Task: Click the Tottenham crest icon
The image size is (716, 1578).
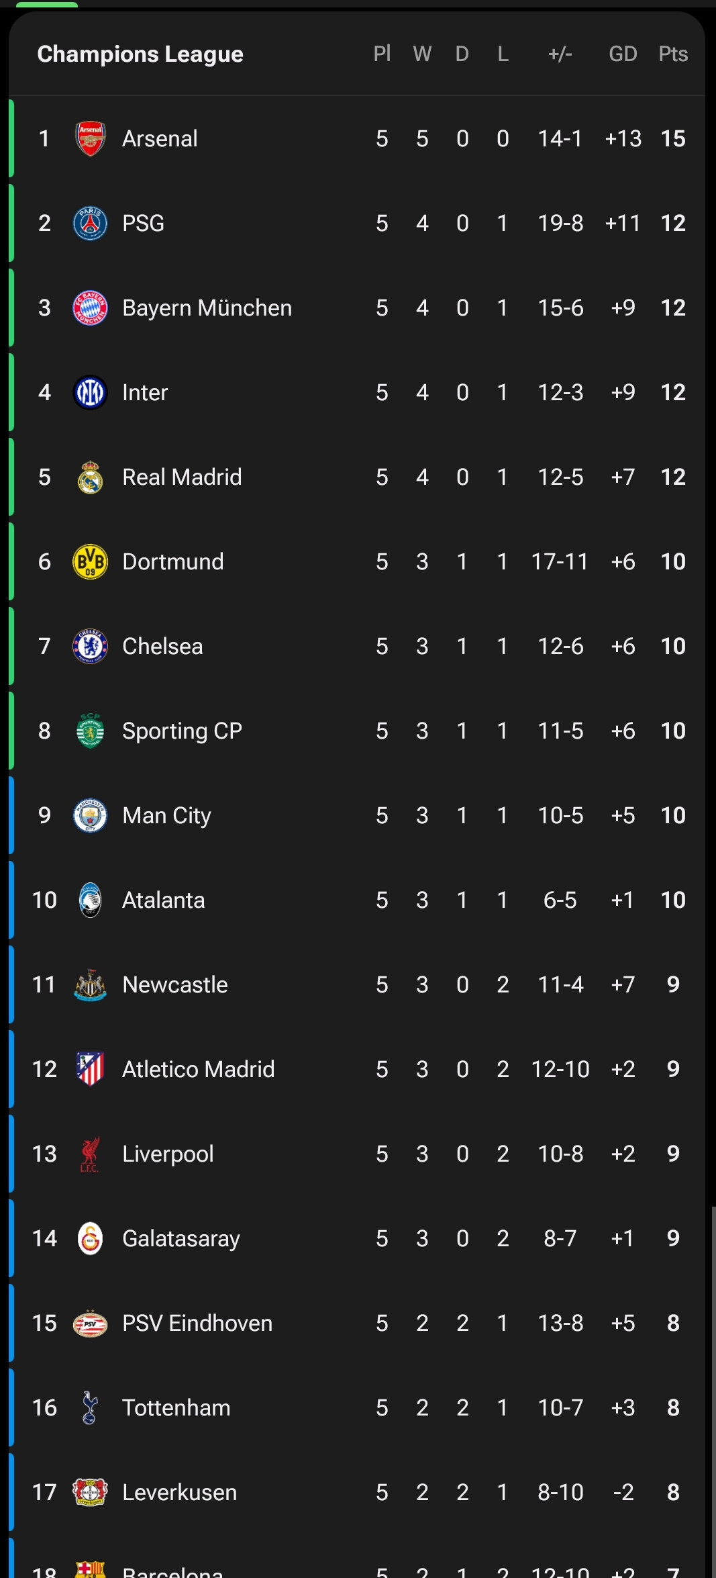Action: [x=90, y=1408]
